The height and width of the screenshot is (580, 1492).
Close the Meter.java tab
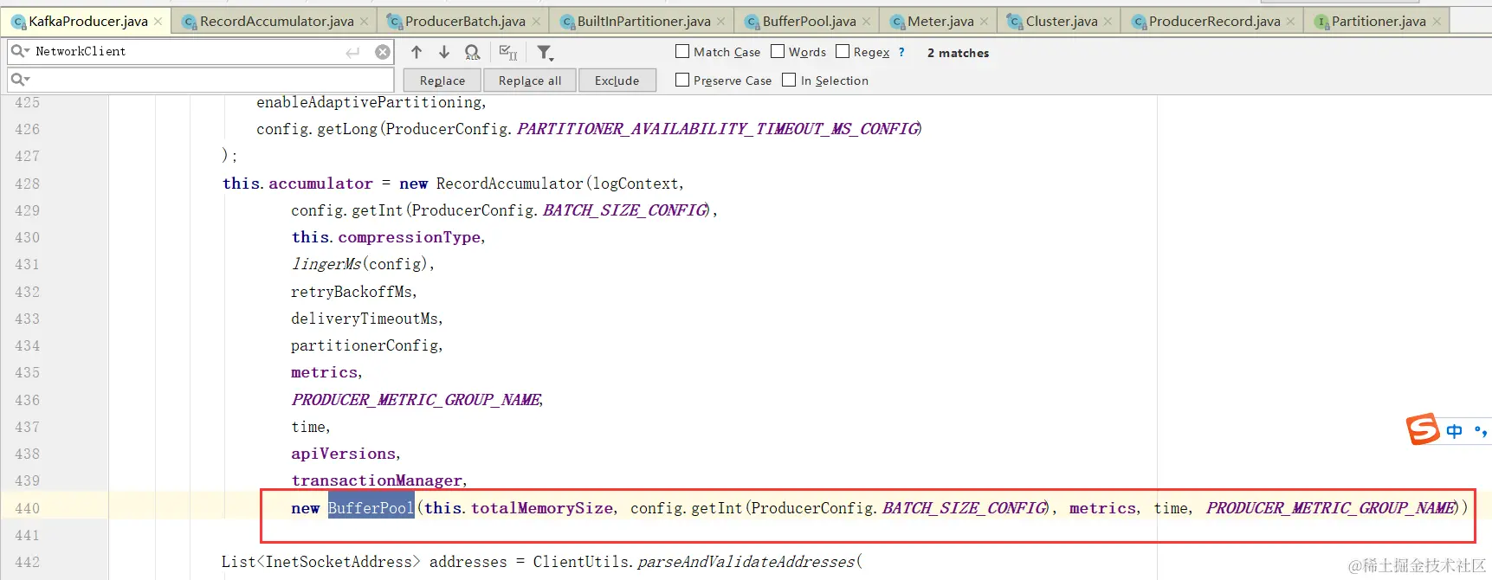click(984, 22)
